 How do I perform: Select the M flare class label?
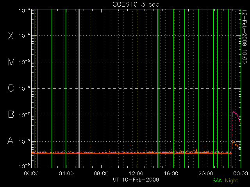(x=11, y=62)
